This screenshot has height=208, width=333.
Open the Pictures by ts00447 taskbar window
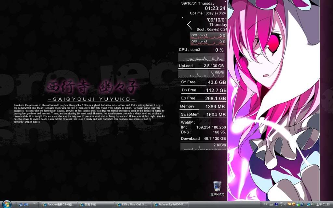coord(170,204)
